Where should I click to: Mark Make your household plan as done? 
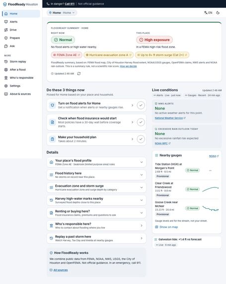click(141, 139)
